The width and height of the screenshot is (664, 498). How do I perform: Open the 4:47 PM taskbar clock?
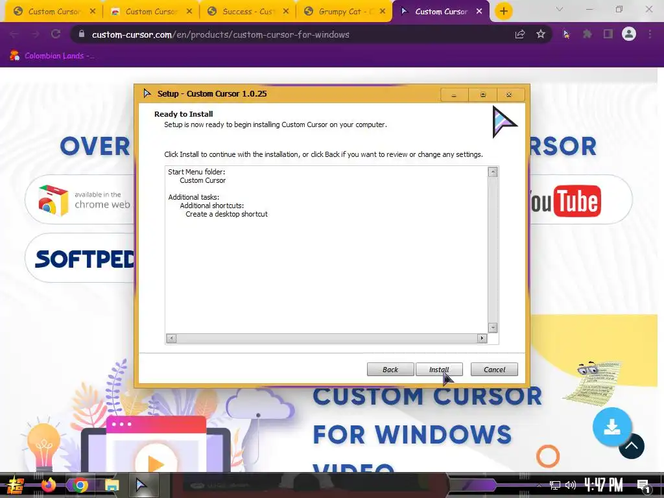(x=604, y=485)
